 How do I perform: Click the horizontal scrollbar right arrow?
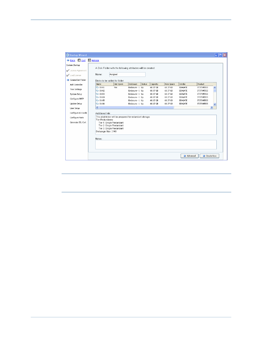point(212,108)
